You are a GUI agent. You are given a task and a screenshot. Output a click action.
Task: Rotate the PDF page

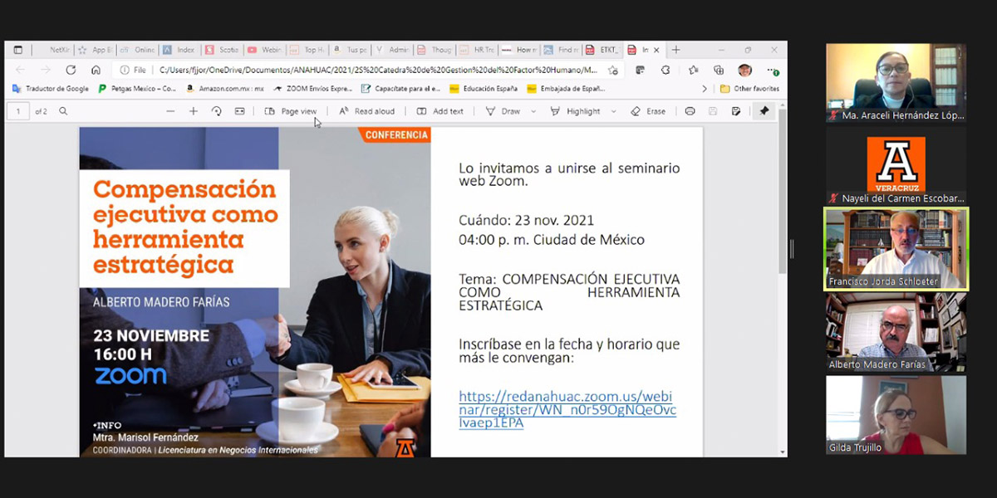tap(217, 111)
